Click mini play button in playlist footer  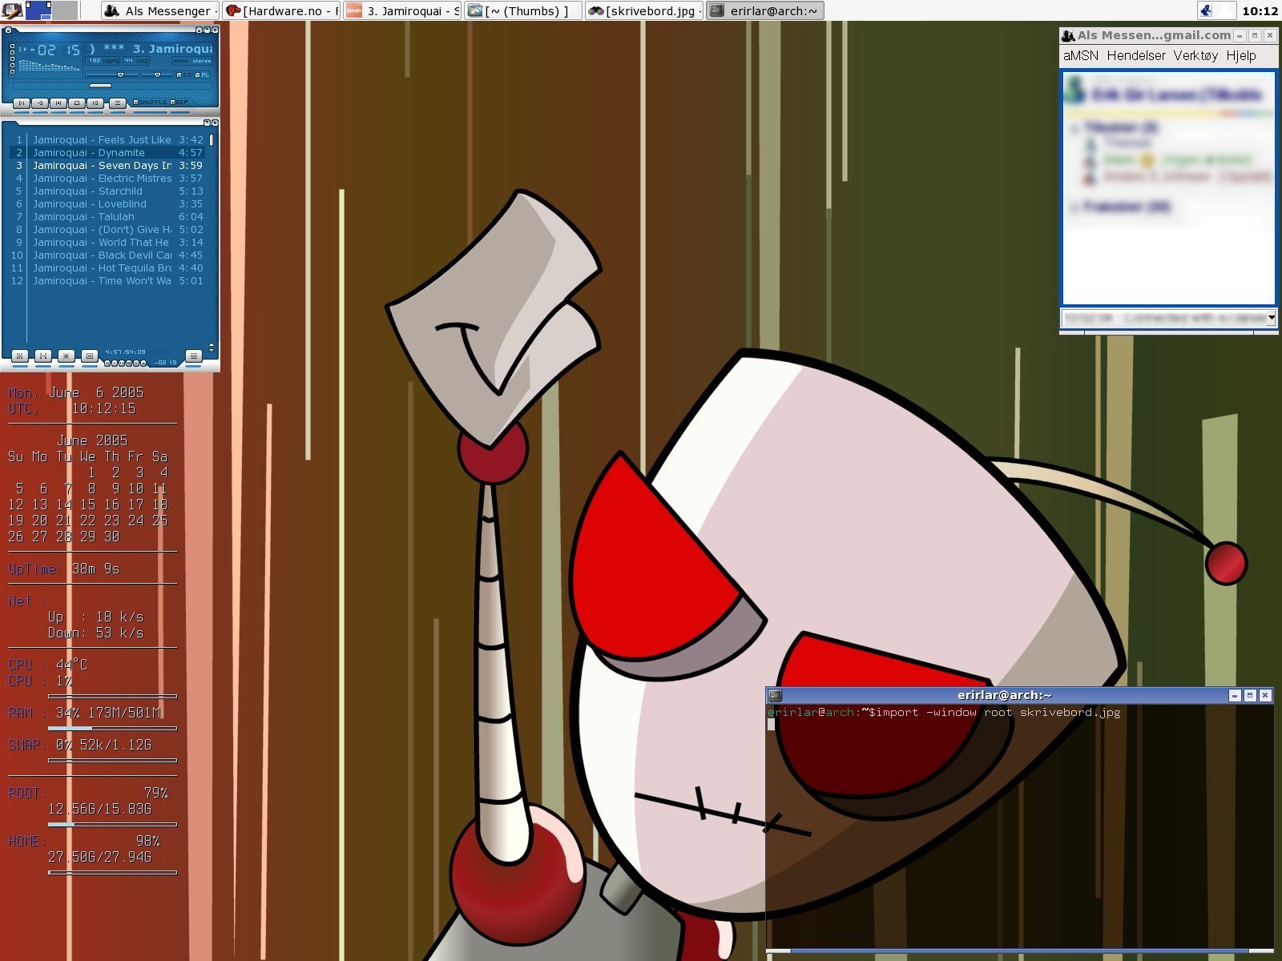115,363
